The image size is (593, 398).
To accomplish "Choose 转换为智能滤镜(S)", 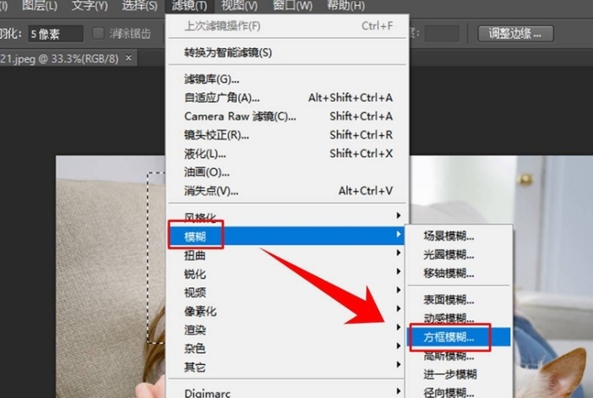I will pos(287,52).
